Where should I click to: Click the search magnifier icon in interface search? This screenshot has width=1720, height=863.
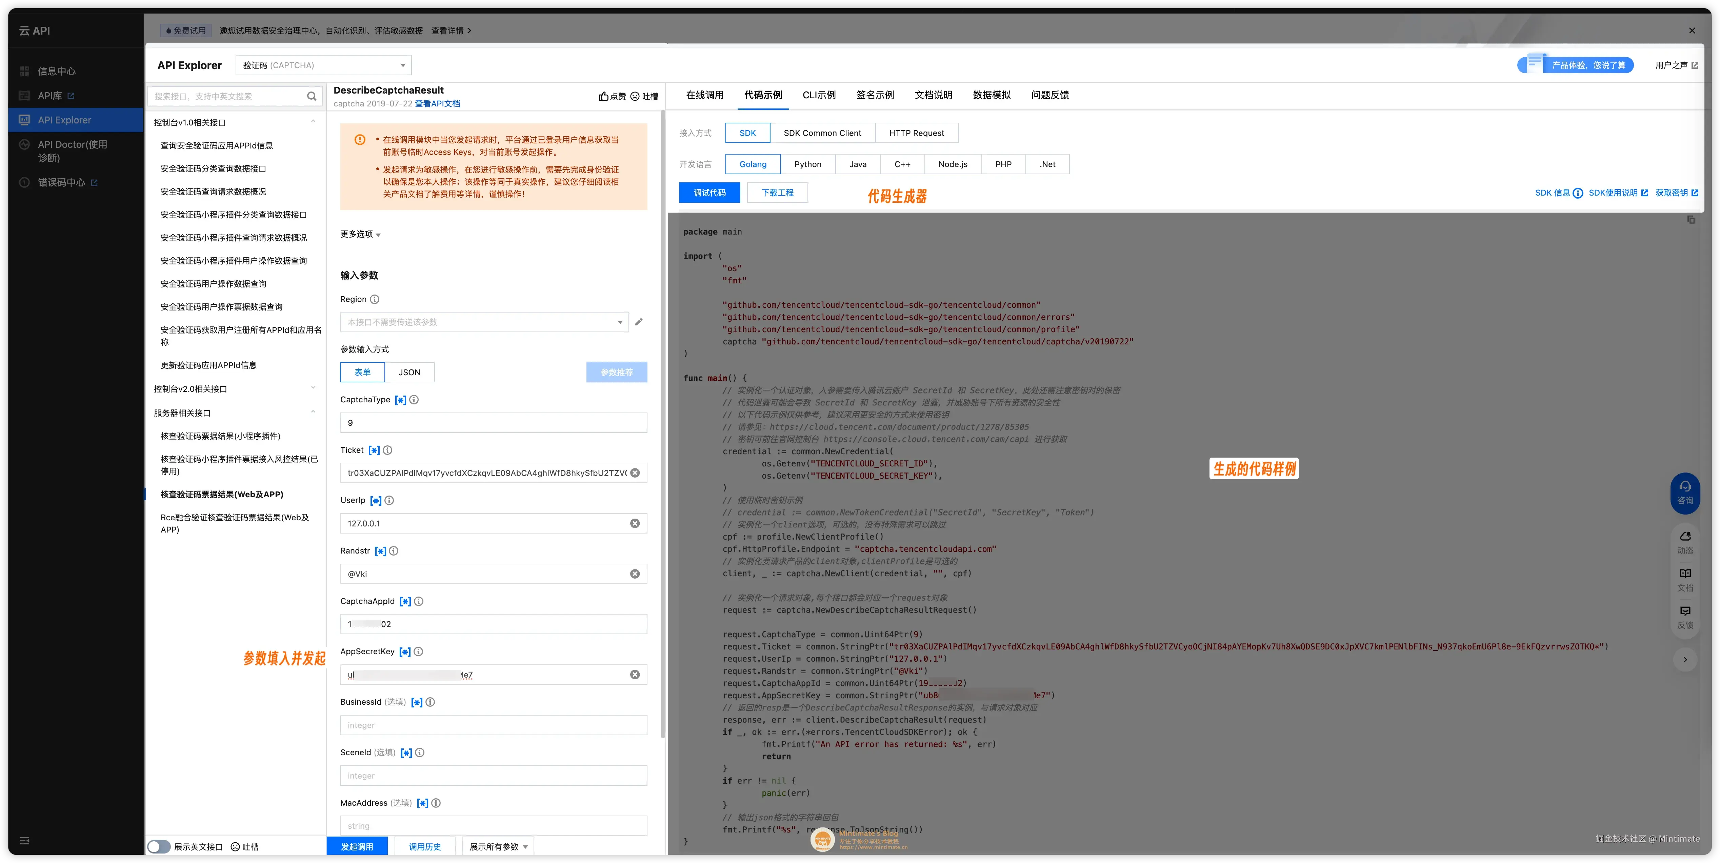(x=311, y=96)
